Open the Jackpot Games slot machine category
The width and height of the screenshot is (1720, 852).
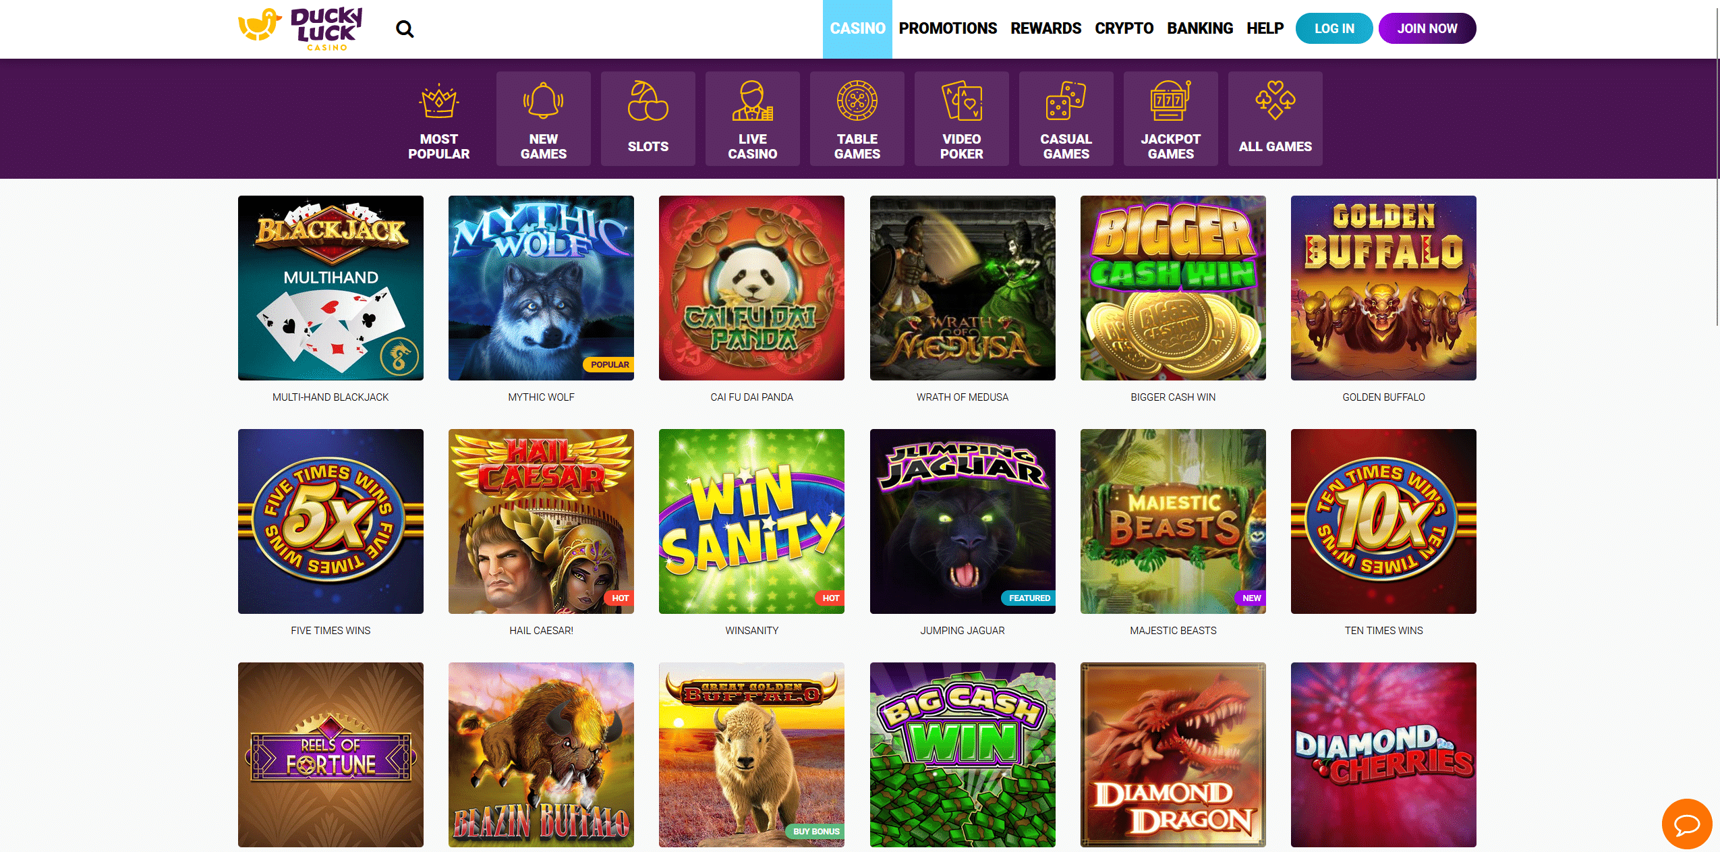tap(1171, 119)
